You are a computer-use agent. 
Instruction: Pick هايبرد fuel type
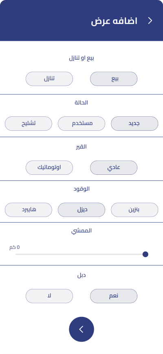pyautogui.click(x=29, y=210)
